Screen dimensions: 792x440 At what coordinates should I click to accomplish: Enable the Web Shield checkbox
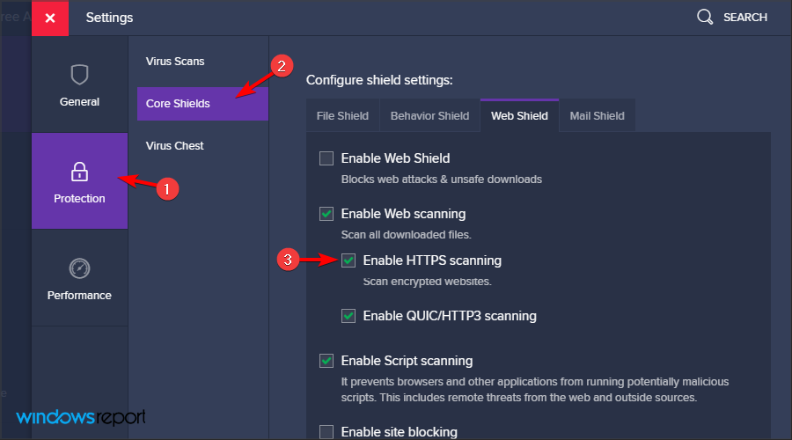pyautogui.click(x=326, y=158)
